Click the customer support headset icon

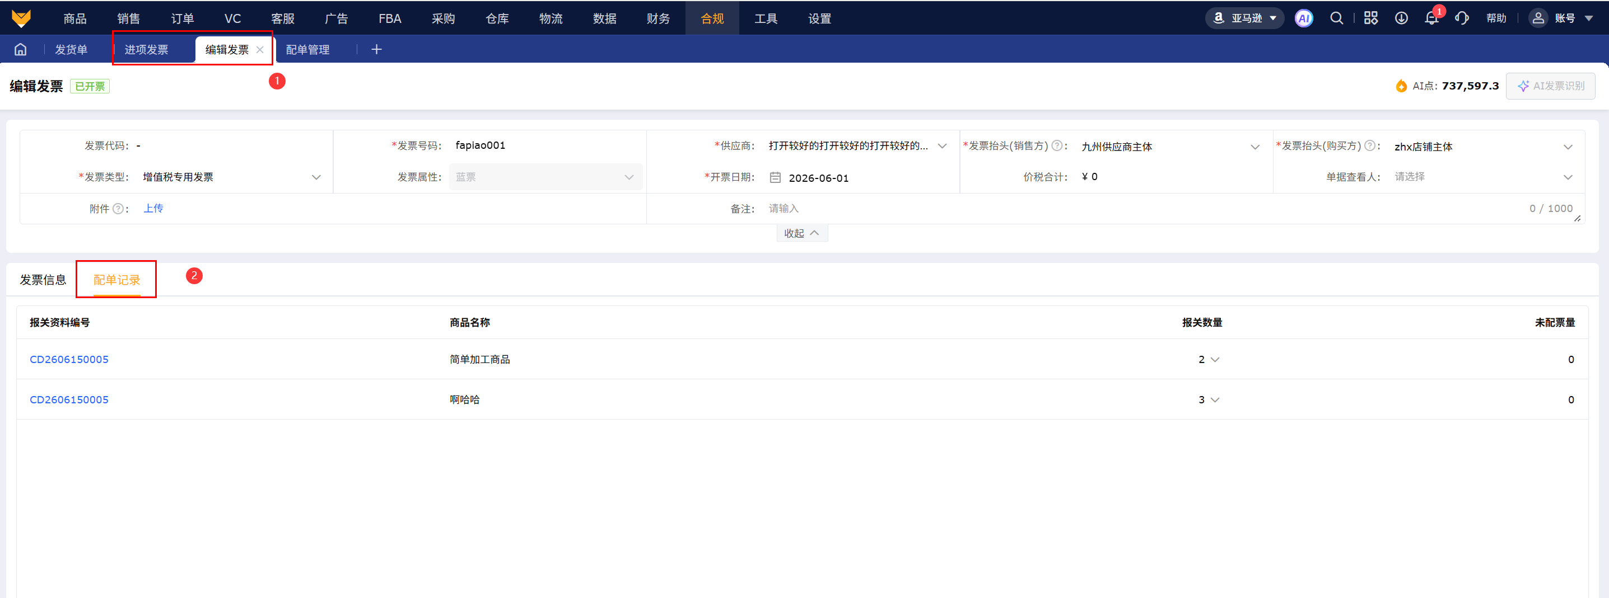click(1462, 18)
